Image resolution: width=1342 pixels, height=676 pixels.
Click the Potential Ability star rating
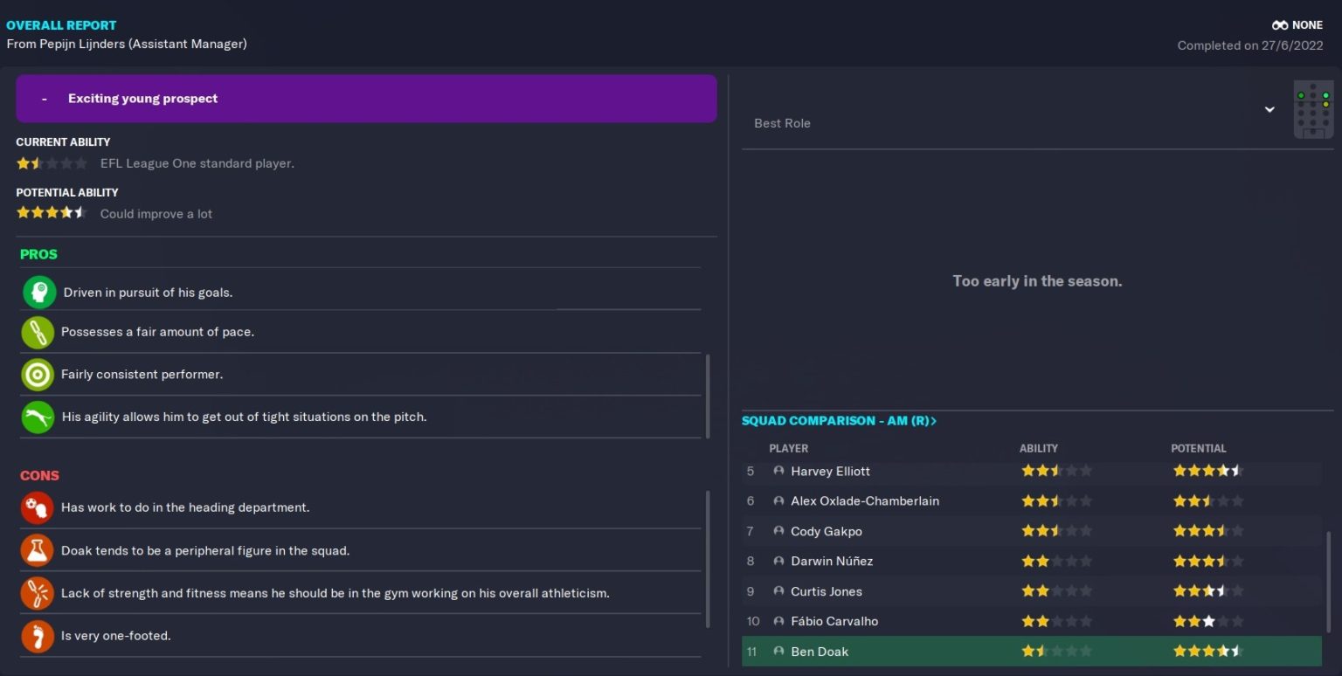(x=51, y=213)
